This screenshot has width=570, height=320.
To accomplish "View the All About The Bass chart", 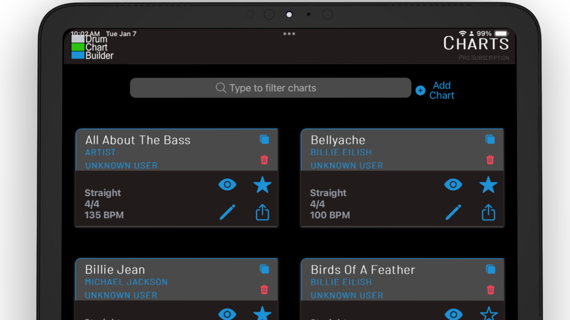I will [227, 184].
